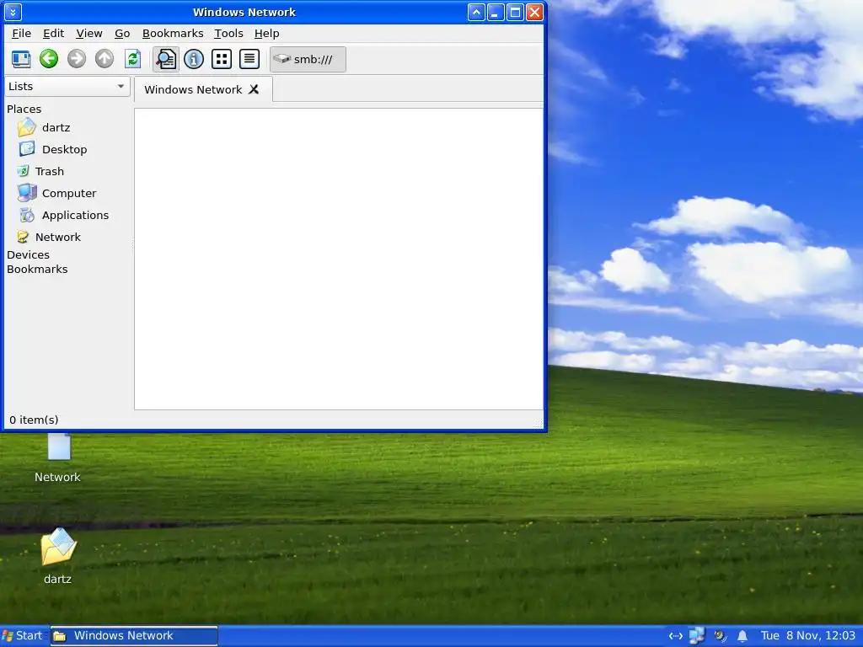Show properties via the info icon
Image resolution: width=863 pixels, height=647 pixels.
tap(194, 59)
